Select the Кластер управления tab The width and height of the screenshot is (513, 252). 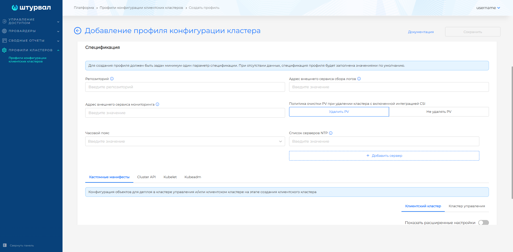(x=467, y=206)
